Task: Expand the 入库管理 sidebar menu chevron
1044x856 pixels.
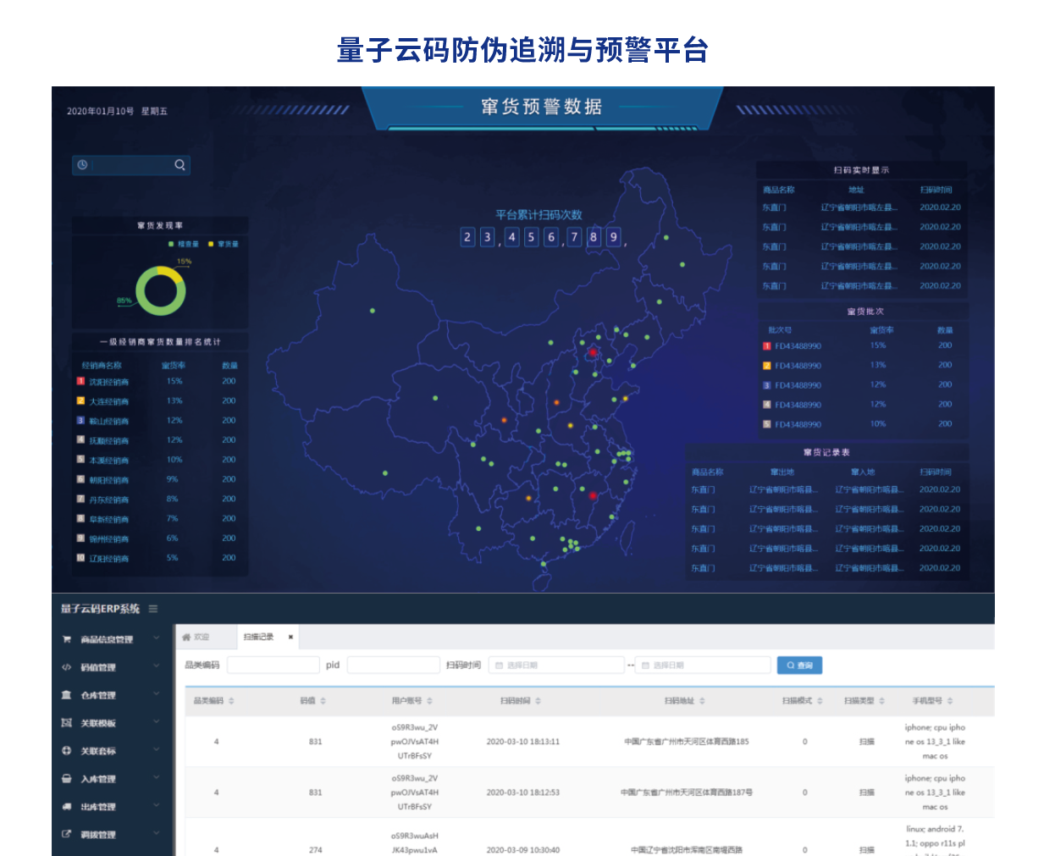Action: pyautogui.click(x=157, y=778)
